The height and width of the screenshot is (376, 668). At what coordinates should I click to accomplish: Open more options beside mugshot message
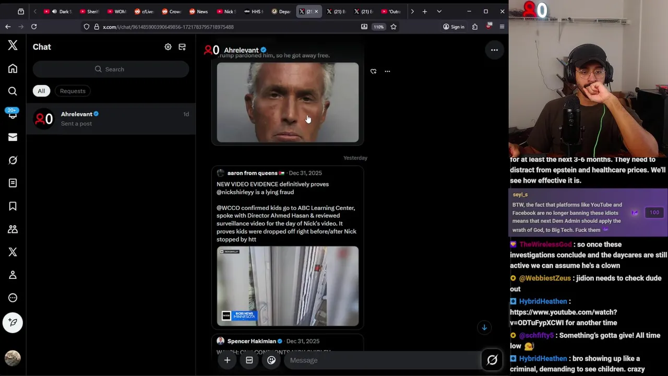387,72
